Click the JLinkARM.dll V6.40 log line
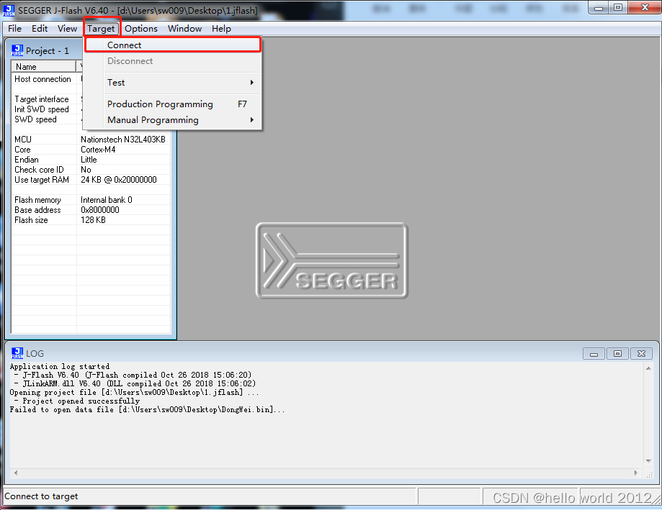The width and height of the screenshot is (662, 510). pos(135,383)
